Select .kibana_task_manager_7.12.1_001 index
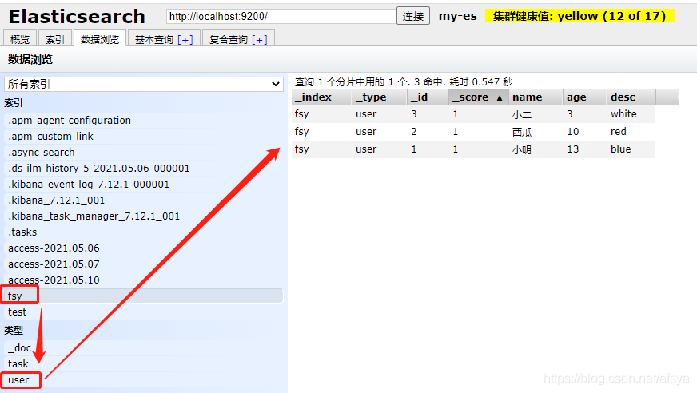This screenshot has width=697, height=393. click(144, 216)
